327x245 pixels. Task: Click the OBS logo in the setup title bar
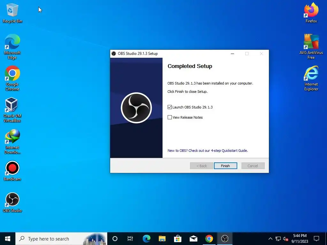tap(114, 54)
